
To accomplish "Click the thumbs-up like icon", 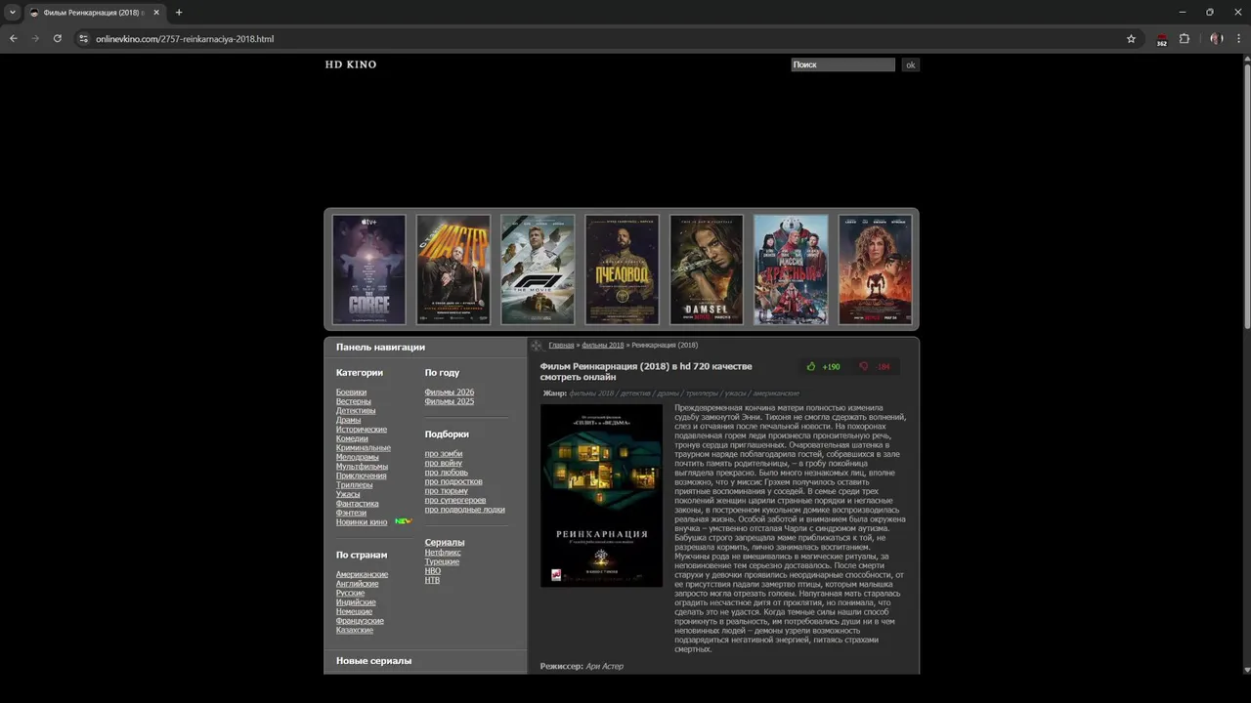I will pyautogui.click(x=811, y=367).
